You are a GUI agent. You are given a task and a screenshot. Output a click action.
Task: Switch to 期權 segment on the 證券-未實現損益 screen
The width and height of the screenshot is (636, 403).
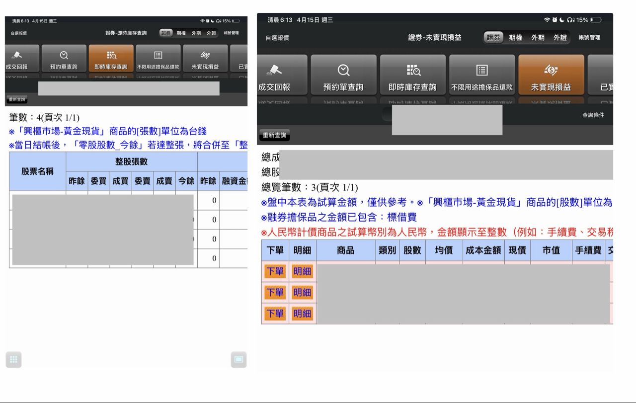point(515,37)
